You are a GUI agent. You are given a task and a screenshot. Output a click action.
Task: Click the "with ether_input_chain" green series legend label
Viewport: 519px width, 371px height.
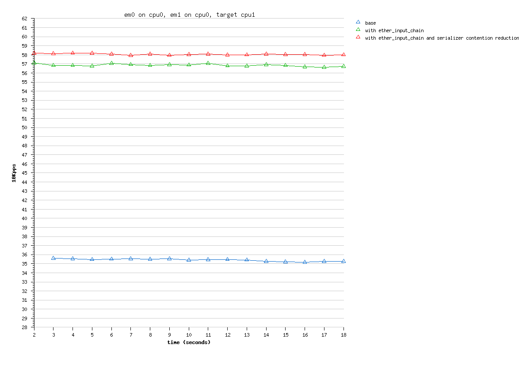click(x=394, y=30)
